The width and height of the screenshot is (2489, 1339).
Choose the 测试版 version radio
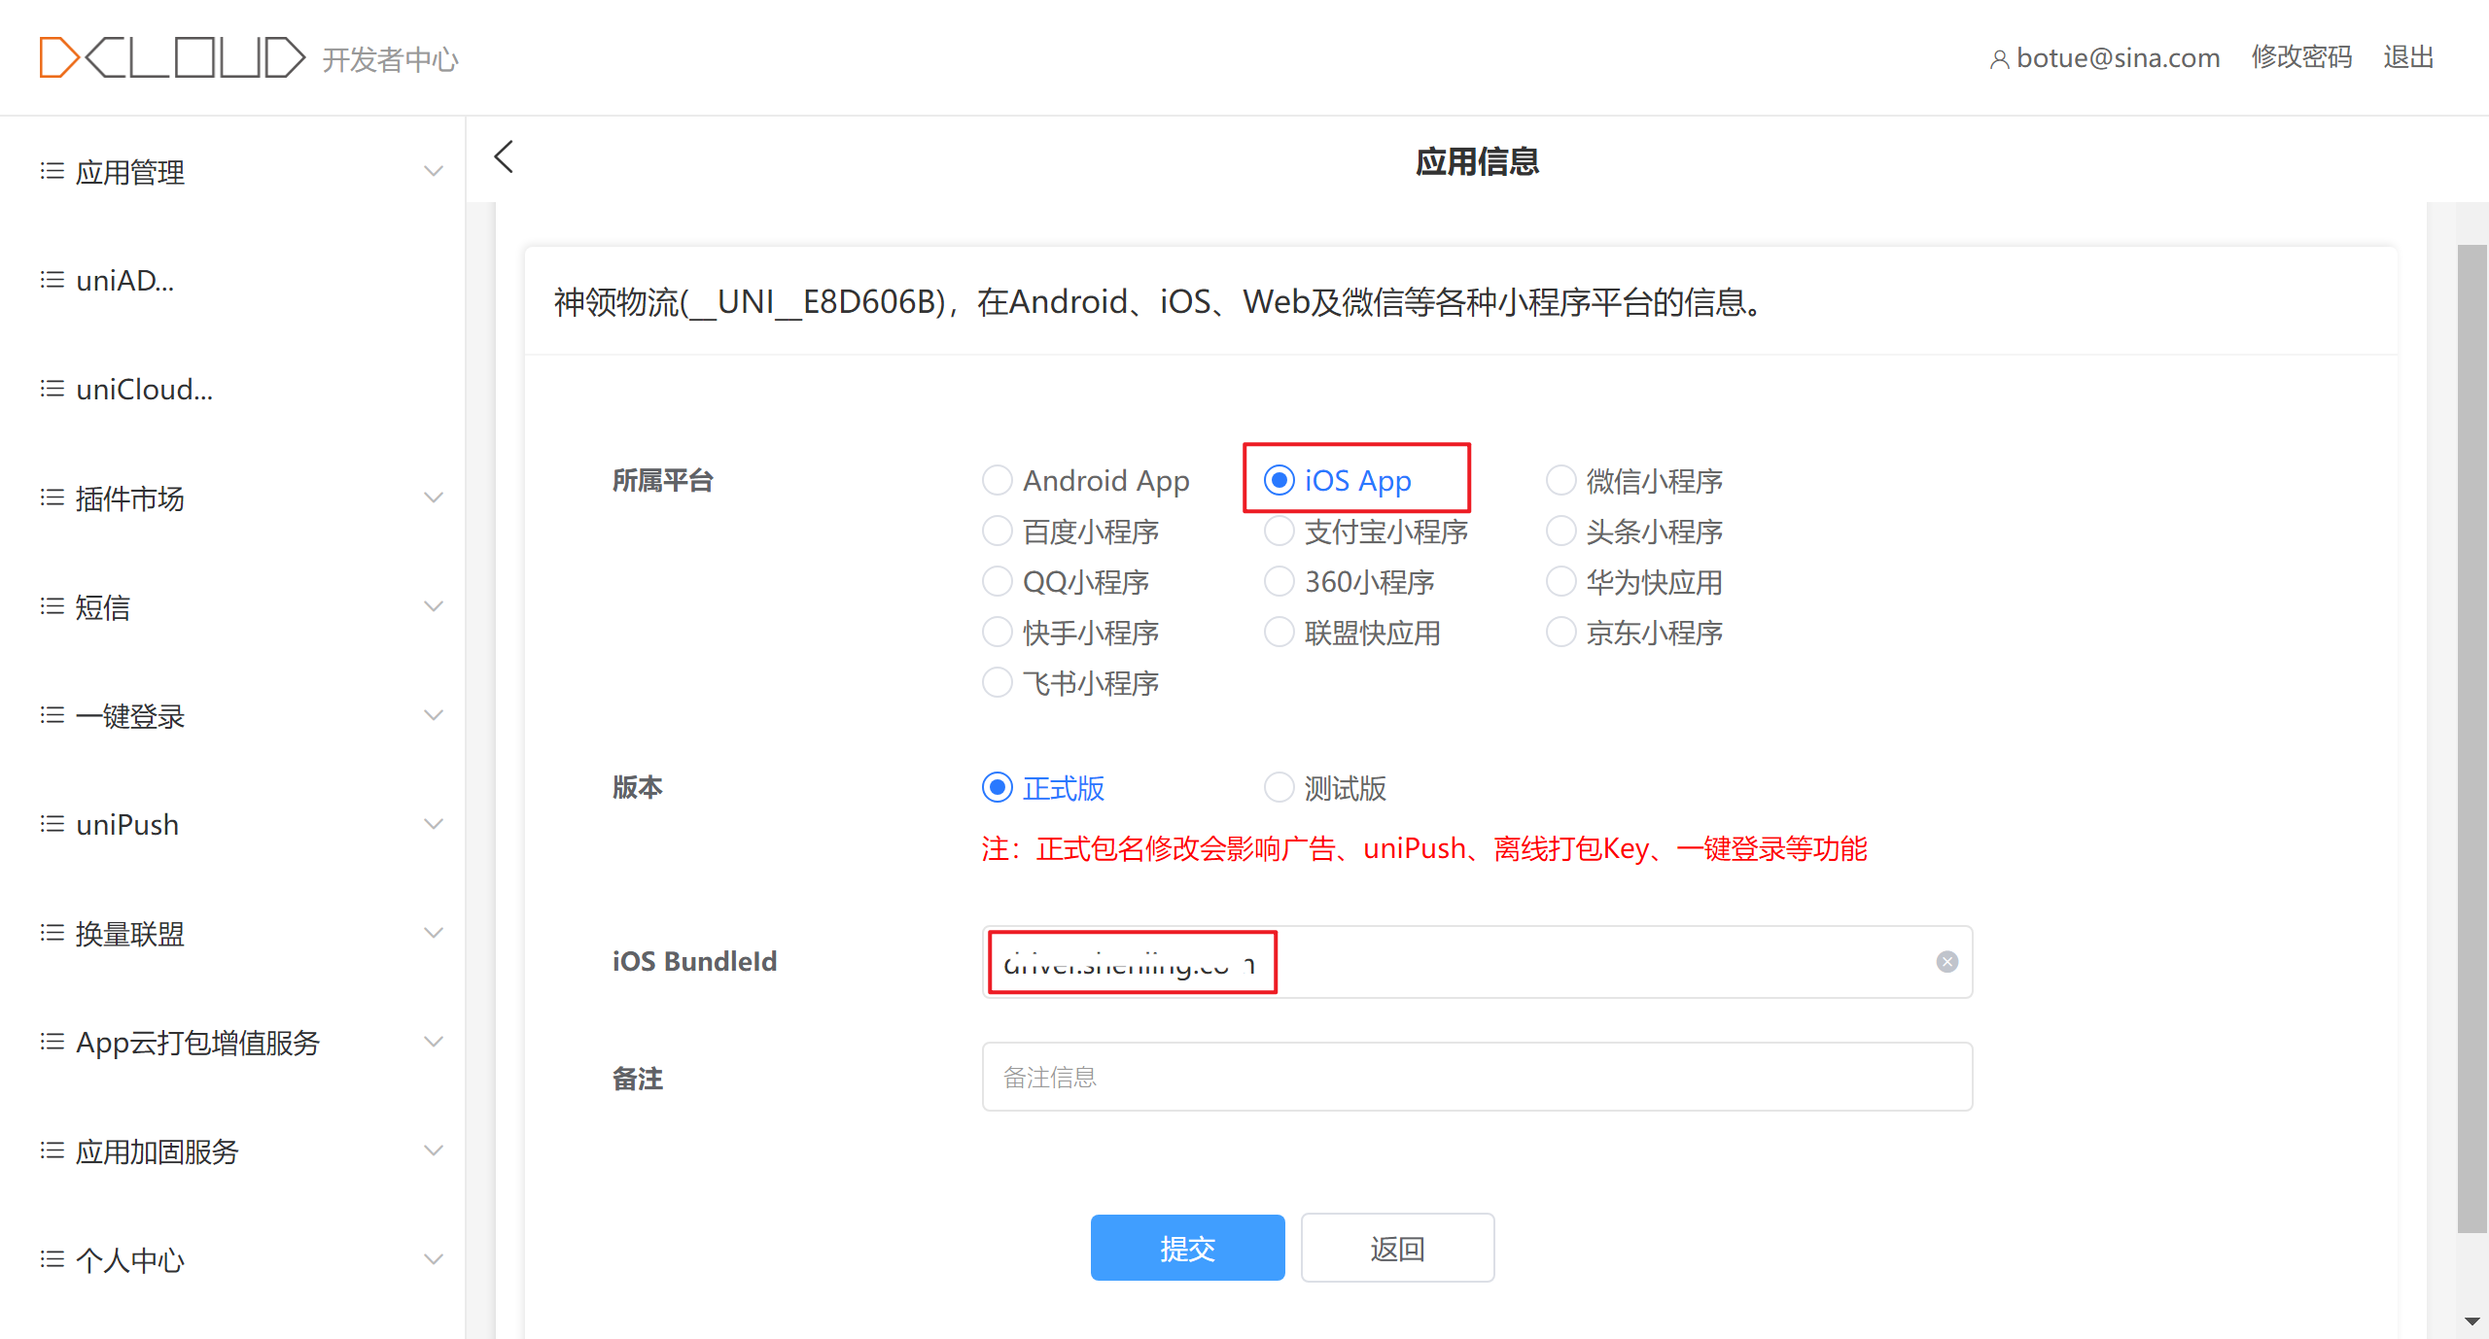click(x=1280, y=787)
